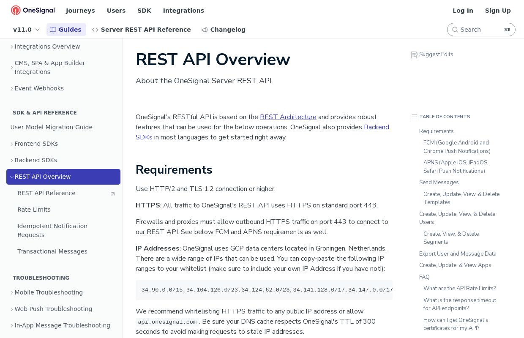
Task: Click the REST API Overview page title
Action: pos(213,60)
